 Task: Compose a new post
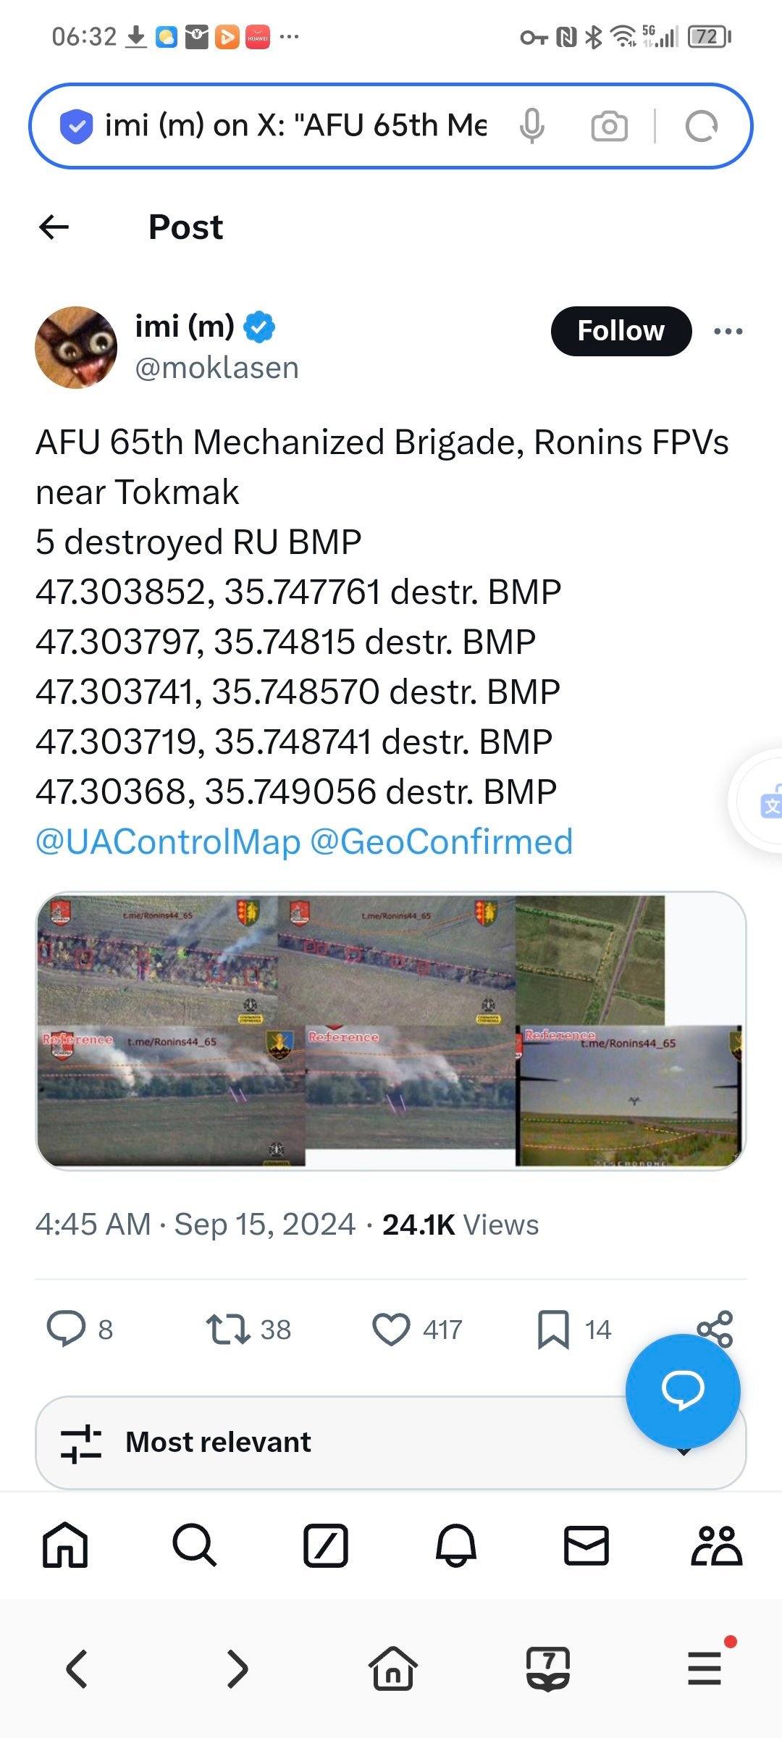pos(326,1547)
